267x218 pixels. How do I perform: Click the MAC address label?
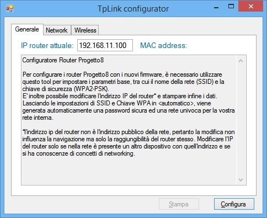(163, 45)
